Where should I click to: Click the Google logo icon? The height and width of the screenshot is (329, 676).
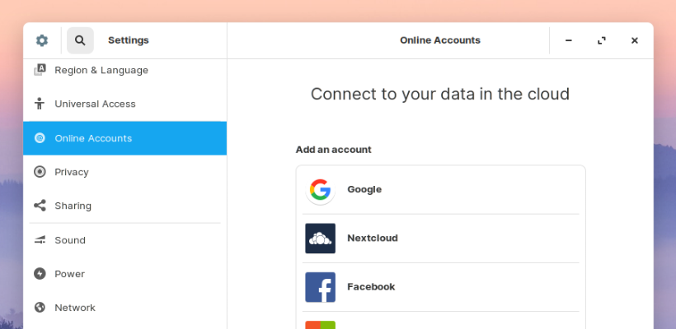click(320, 190)
